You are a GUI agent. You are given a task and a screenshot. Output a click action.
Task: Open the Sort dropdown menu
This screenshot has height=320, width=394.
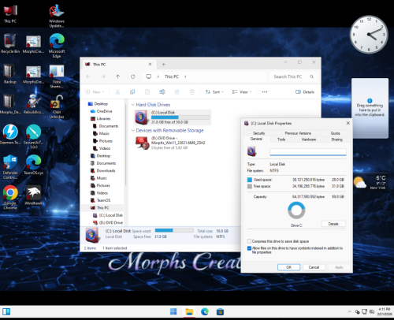click(214, 92)
